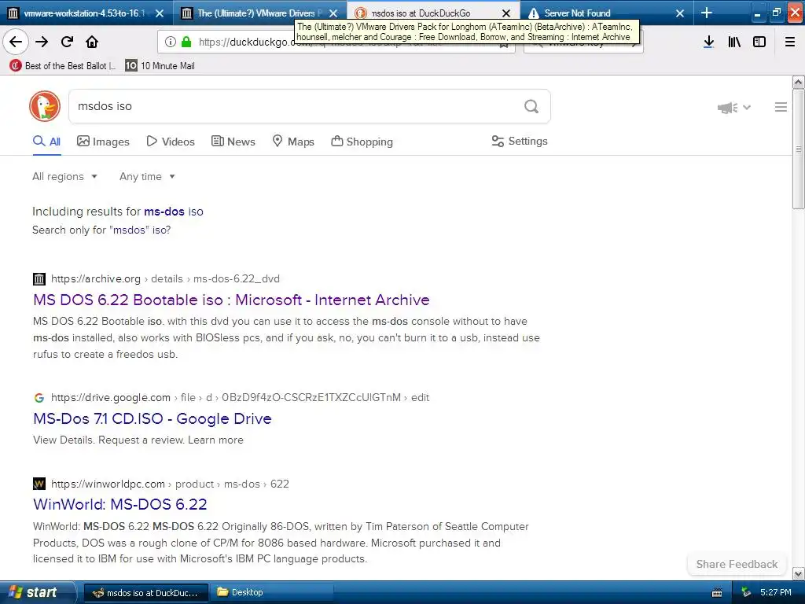Click the Share Feedback button

coord(737,564)
